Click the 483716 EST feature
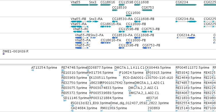The width and height of the screenshot is (216, 112). coord(148,101)
